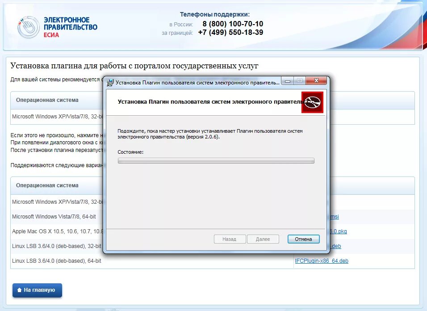Click the disabled Назад button
This screenshot has width=427, height=311.
(x=230, y=239)
